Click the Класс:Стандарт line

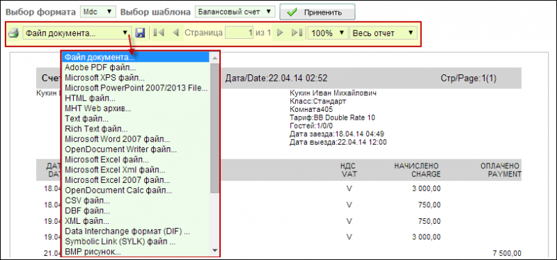click(318, 101)
